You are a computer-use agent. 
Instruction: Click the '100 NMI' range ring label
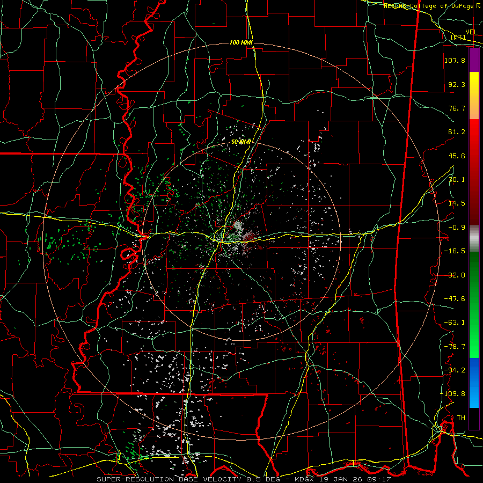pyautogui.click(x=241, y=42)
